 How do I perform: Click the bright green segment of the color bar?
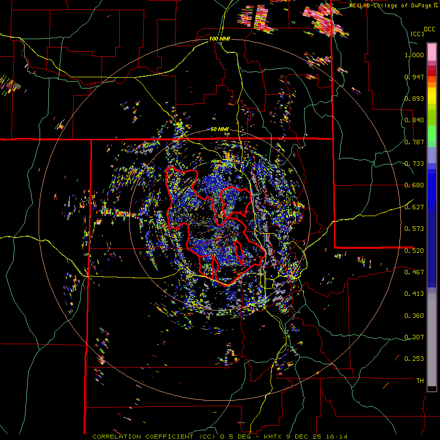coord(432,133)
